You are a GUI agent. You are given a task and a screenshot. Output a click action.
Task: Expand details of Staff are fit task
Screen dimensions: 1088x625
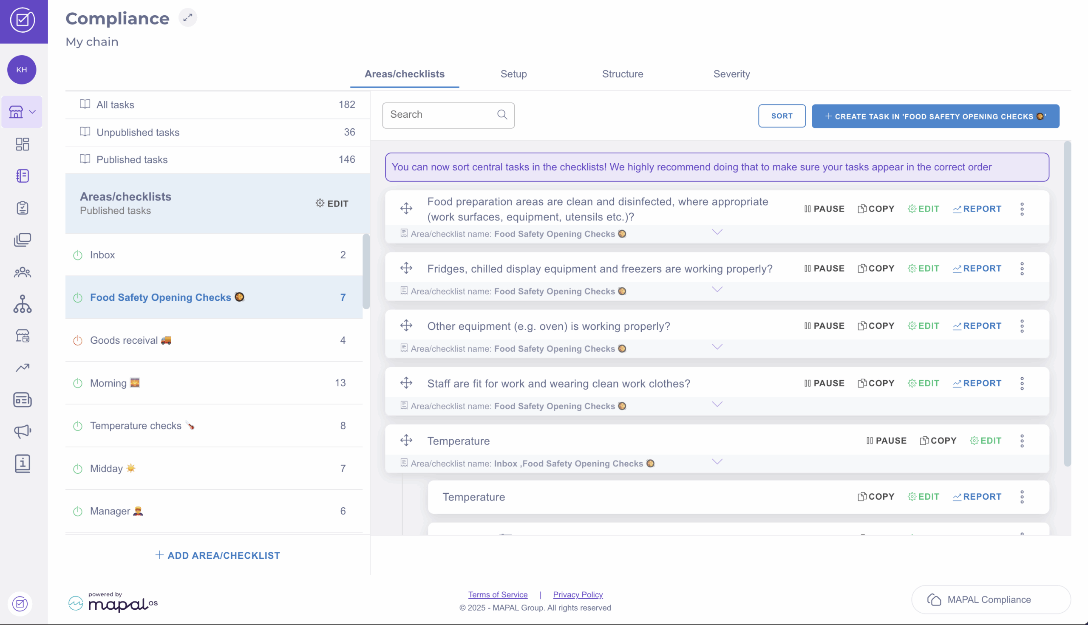717,404
